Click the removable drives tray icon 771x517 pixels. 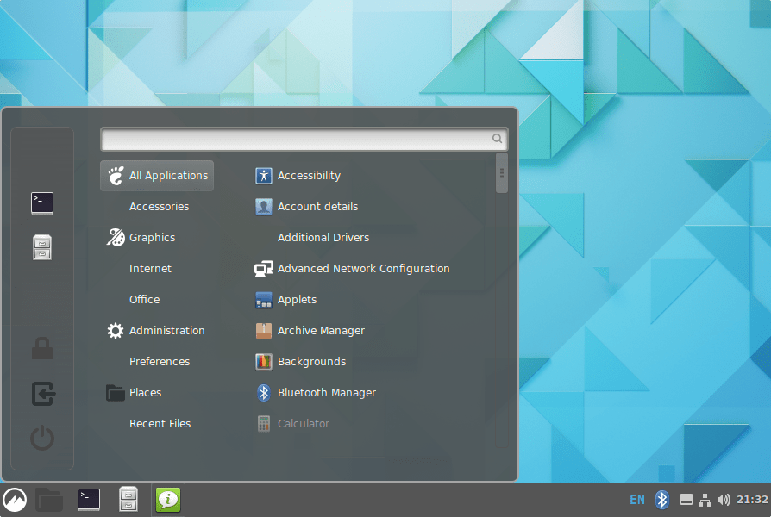click(x=686, y=500)
